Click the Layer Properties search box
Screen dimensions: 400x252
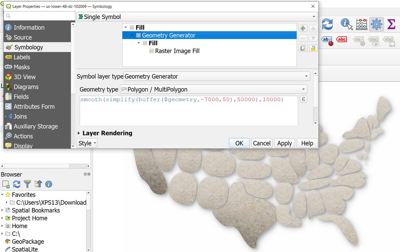click(x=39, y=16)
